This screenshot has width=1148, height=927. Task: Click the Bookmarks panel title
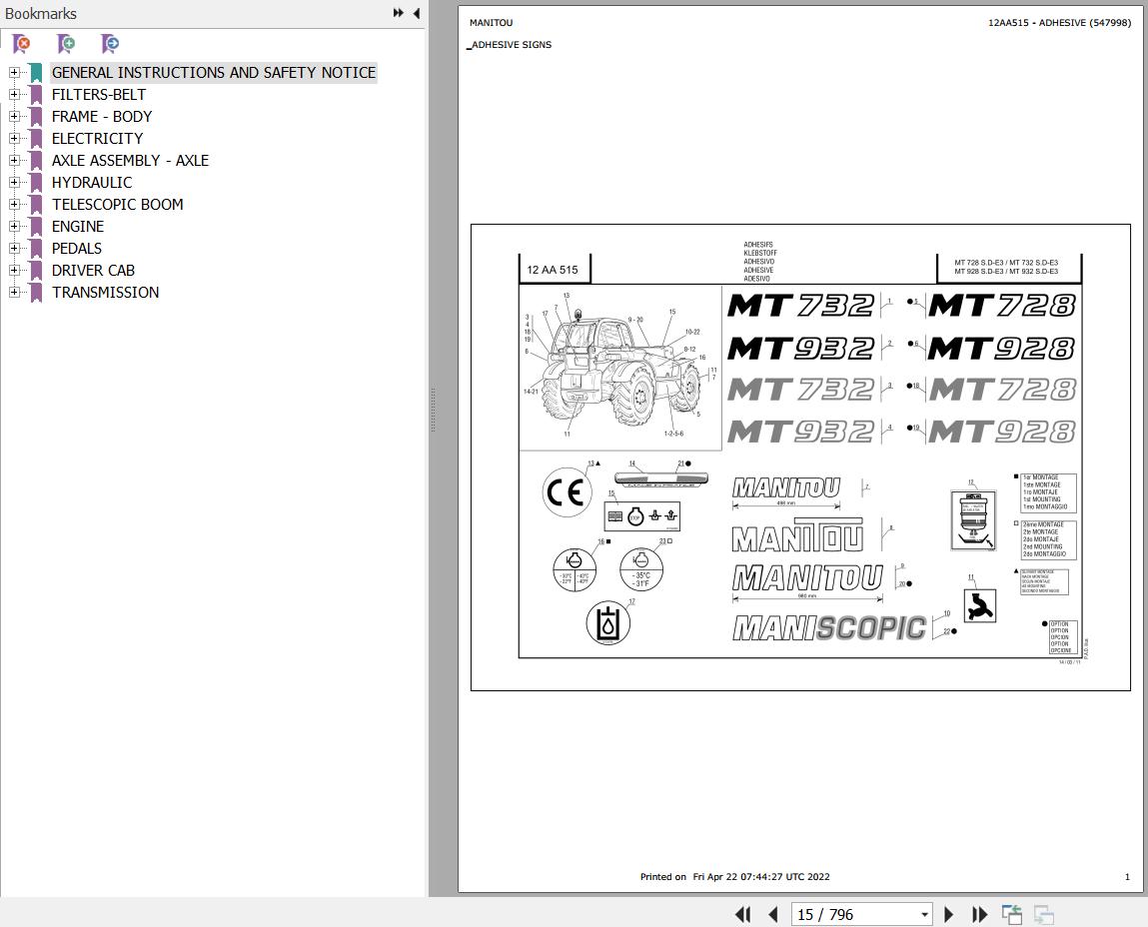pyautogui.click(x=41, y=13)
